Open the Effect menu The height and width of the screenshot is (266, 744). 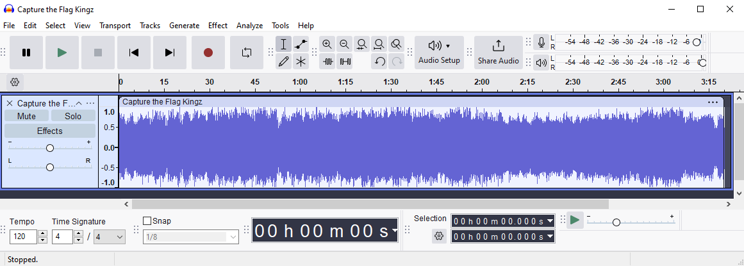217,26
